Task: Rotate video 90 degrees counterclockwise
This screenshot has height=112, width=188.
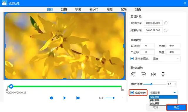Action: 143,74
